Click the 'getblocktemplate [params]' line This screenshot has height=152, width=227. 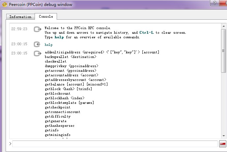(69, 103)
